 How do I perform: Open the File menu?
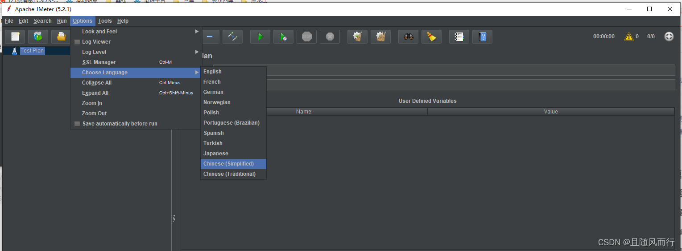pos(9,21)
